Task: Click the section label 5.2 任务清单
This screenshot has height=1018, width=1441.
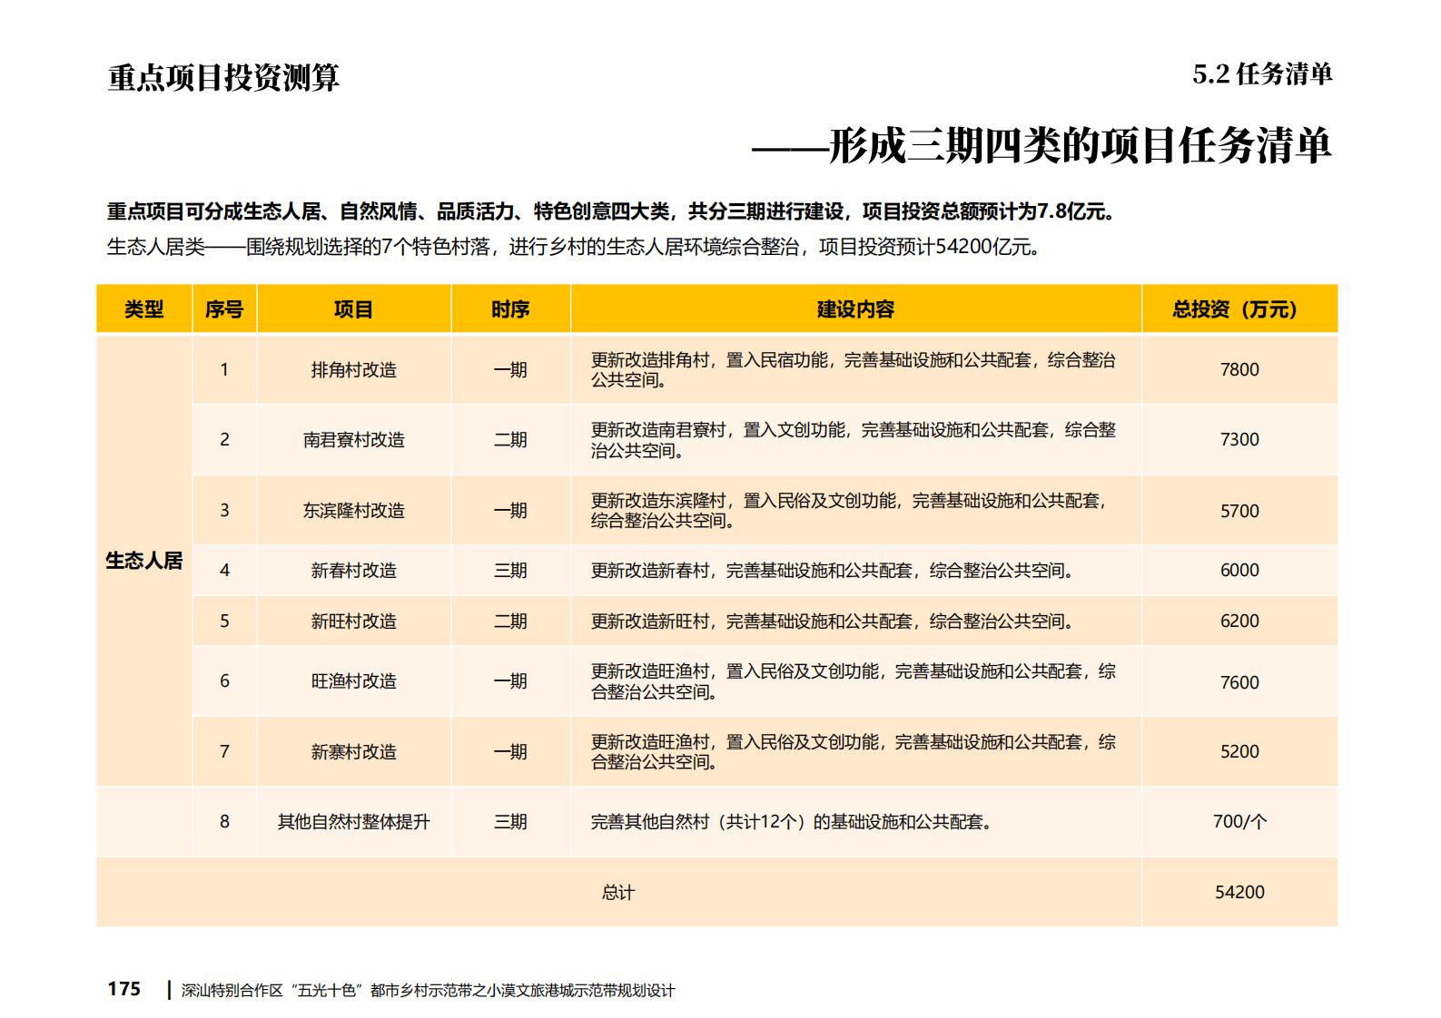Action: (1262, 74)
